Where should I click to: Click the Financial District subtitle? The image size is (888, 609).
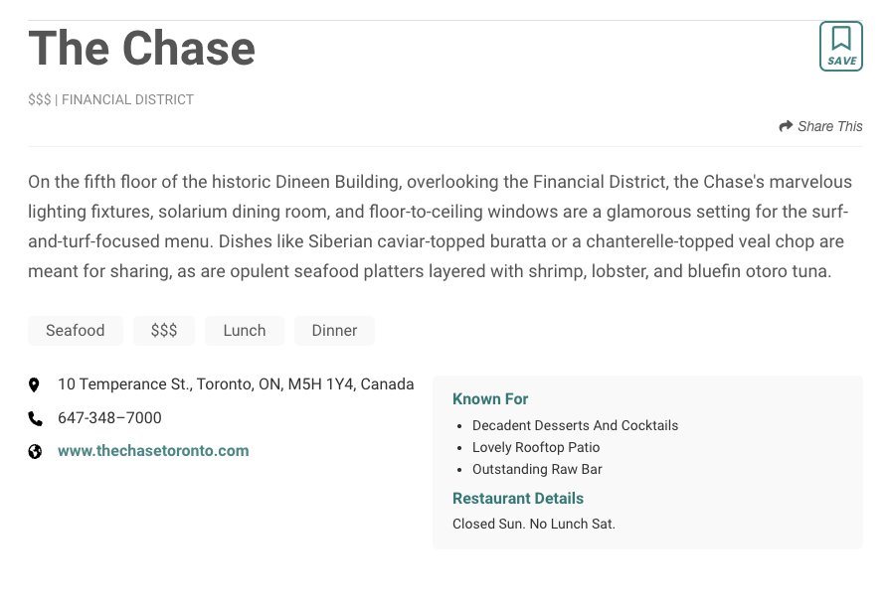coord(127,99)
